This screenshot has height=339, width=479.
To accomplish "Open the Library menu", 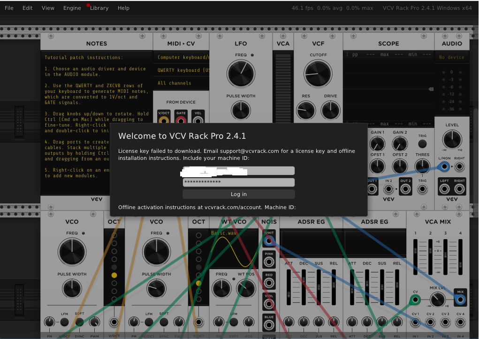I will click(x=99, y=8).
